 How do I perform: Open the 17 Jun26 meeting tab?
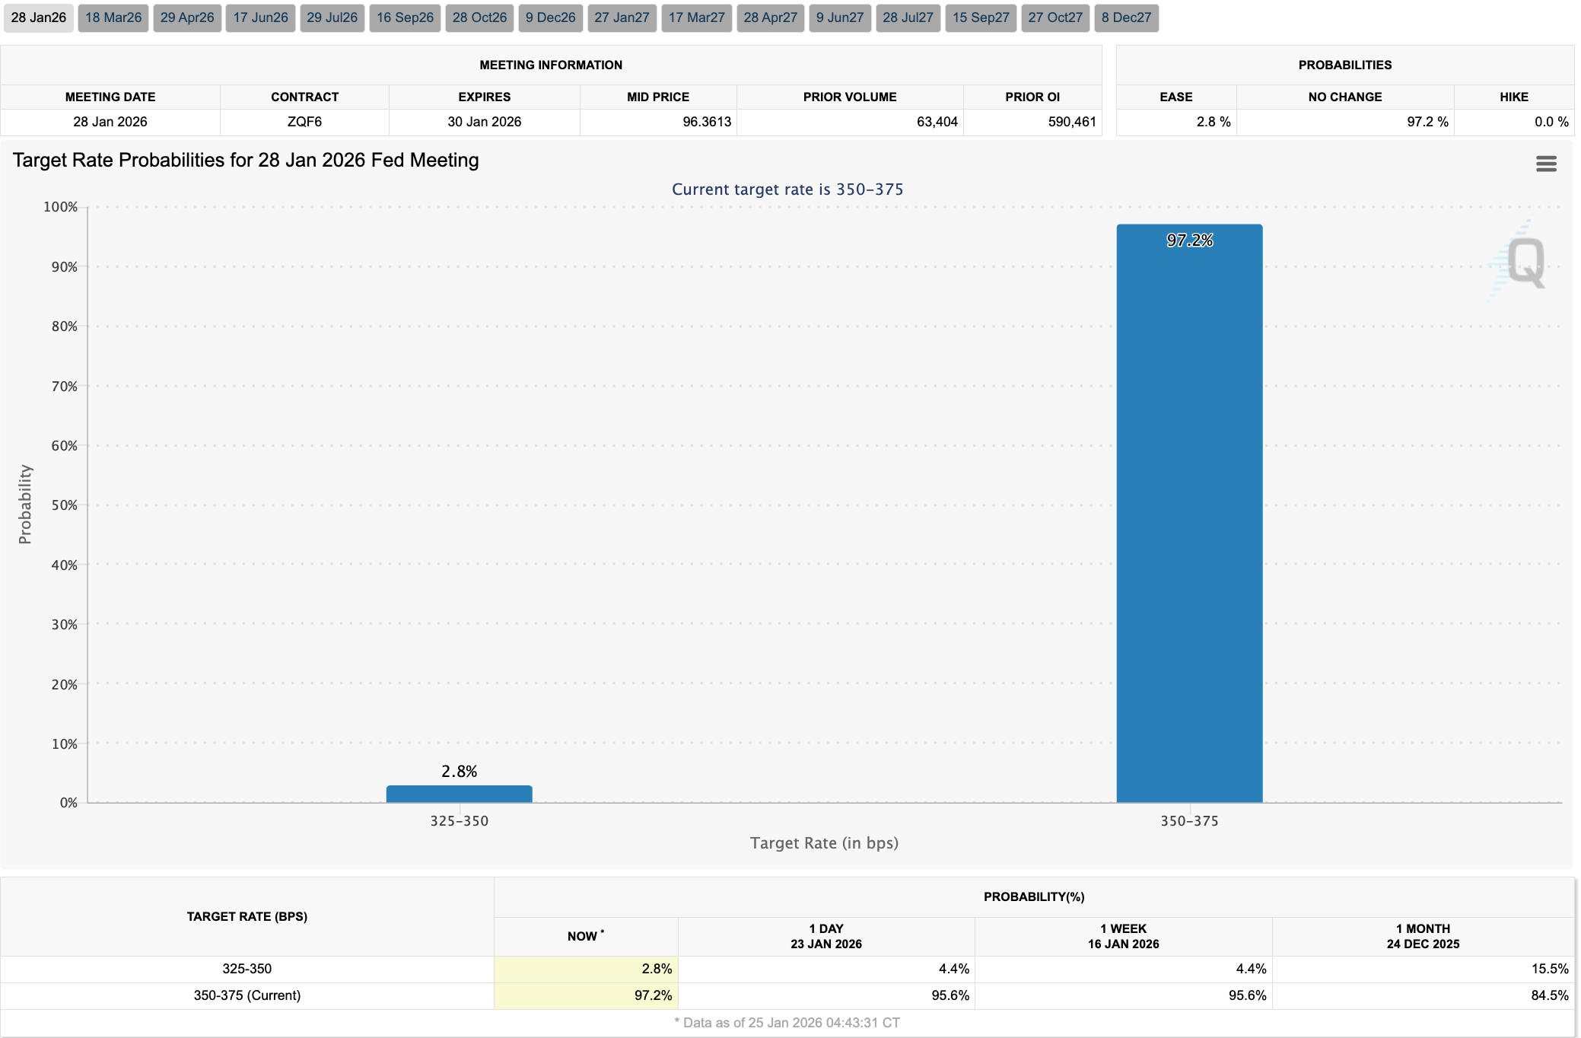point(260,18)
